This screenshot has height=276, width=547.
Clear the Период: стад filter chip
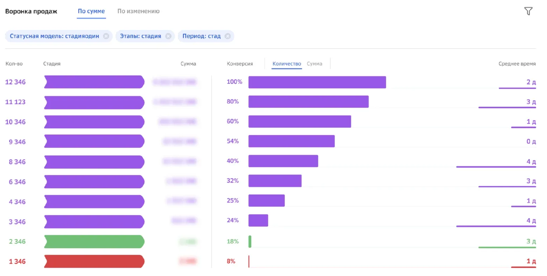pyautogui.click(x=228, y=36)
